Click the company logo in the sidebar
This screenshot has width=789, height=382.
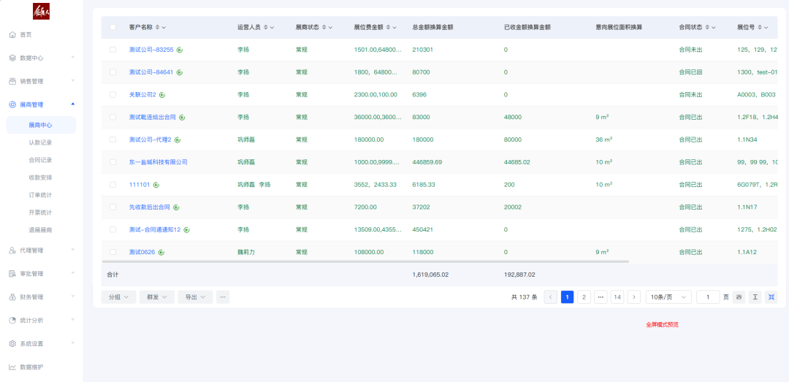coord(41,11)
